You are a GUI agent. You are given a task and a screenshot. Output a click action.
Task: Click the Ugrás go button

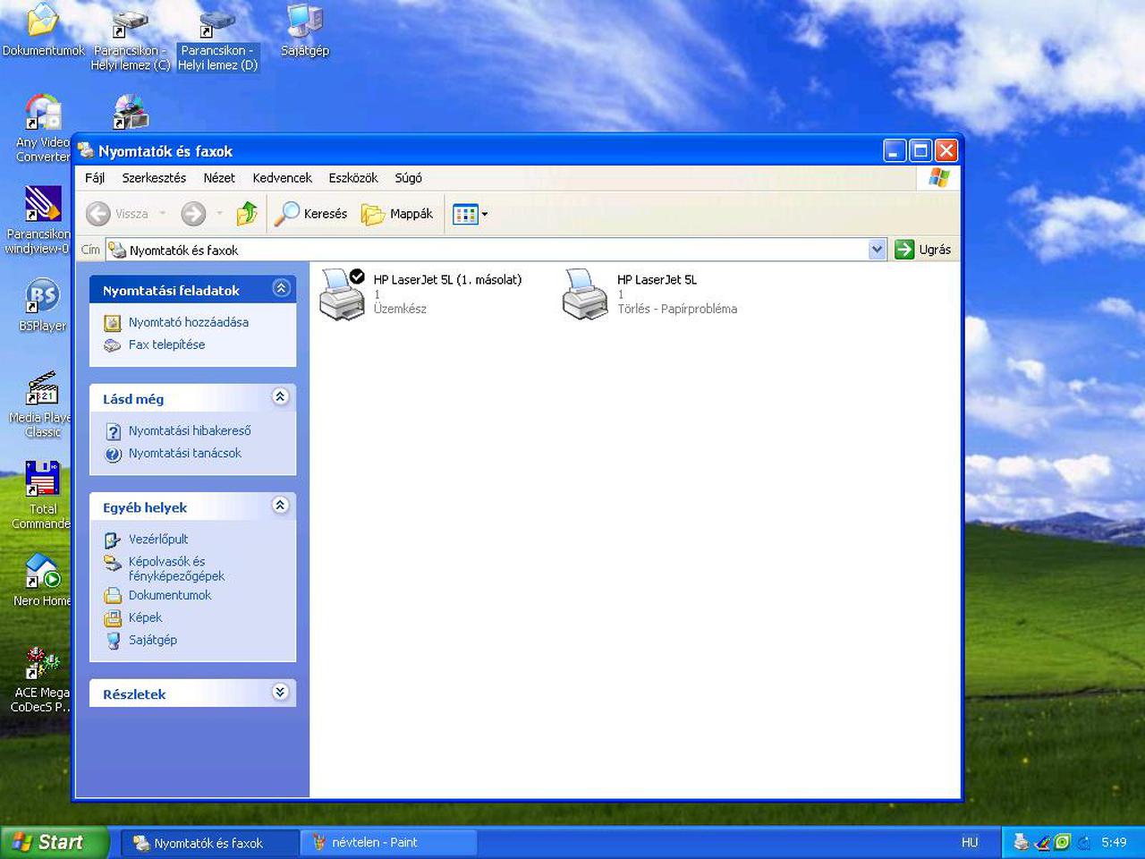click(x=923, y=250)
